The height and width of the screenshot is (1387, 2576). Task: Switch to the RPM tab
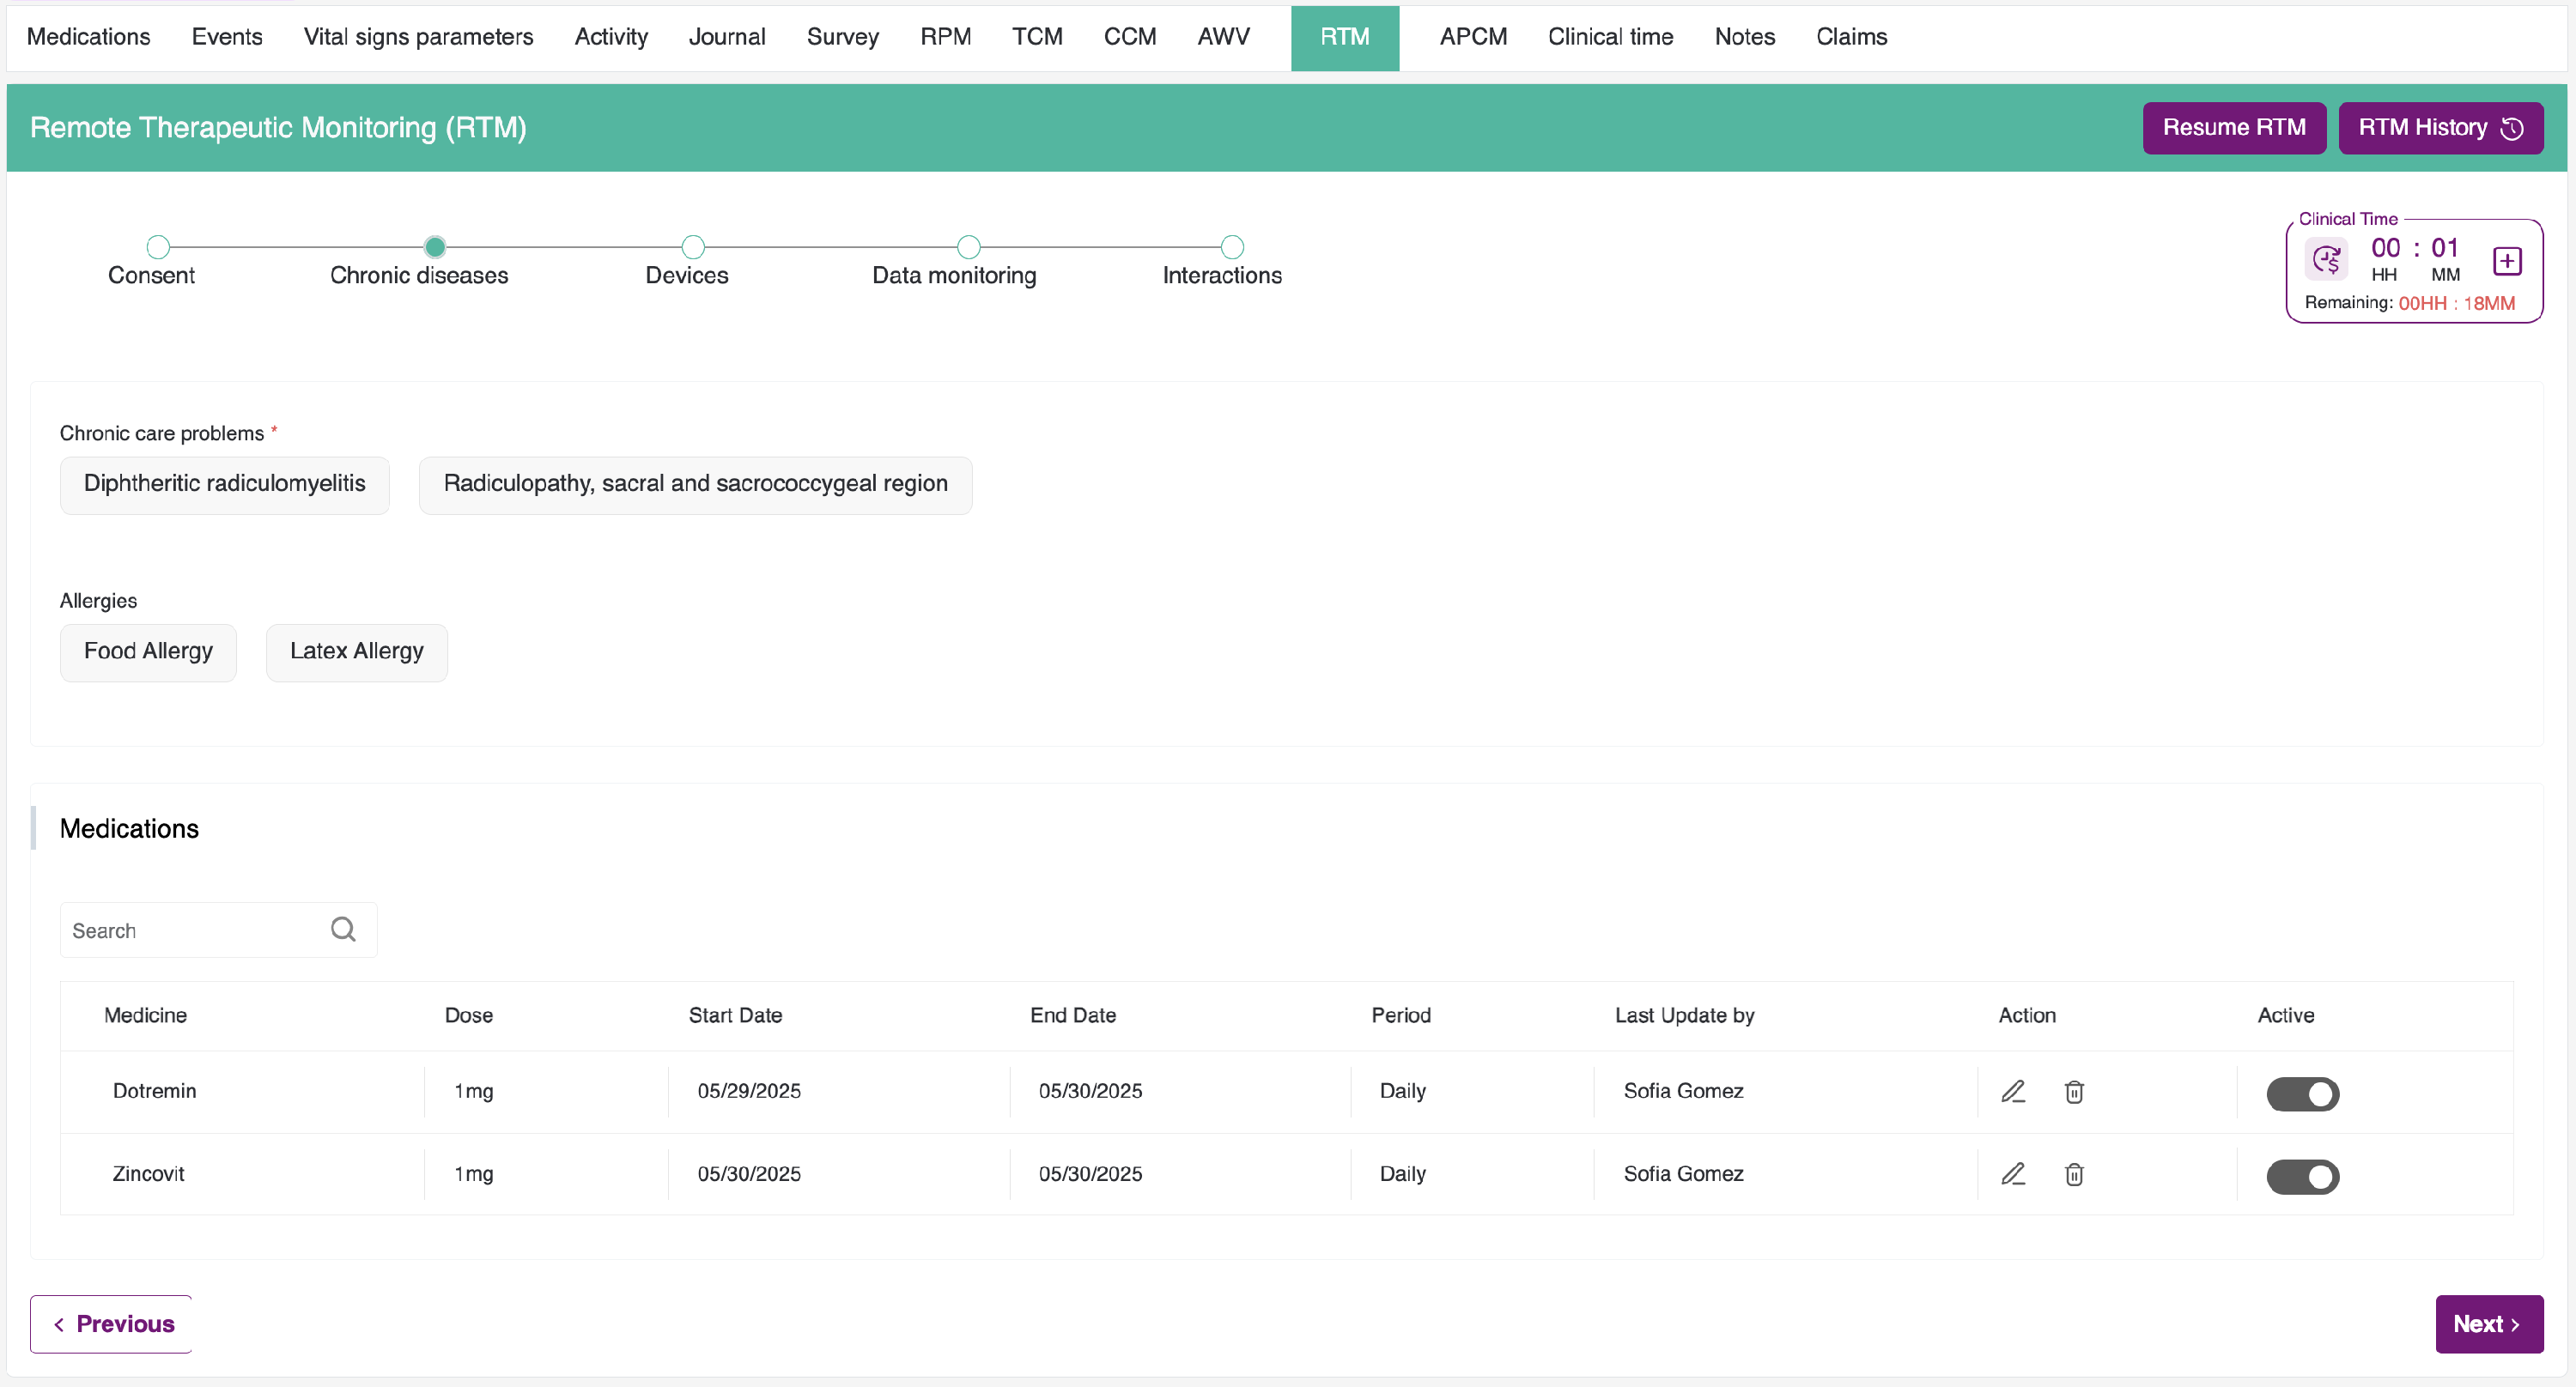(945, 37)
